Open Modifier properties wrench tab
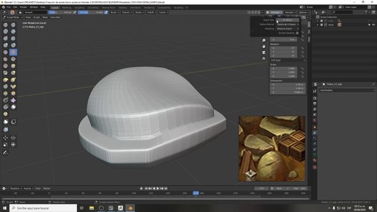 coord(315,132)
